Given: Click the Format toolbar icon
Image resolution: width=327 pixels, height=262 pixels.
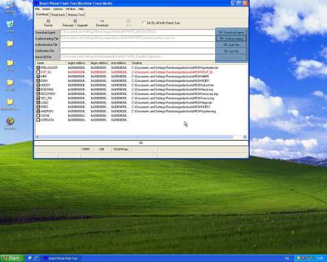Looking at the screenshot, I should (x=48, y=21).
